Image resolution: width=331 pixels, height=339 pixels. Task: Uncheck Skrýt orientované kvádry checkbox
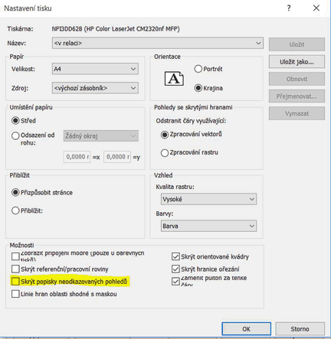click(175, 256)
